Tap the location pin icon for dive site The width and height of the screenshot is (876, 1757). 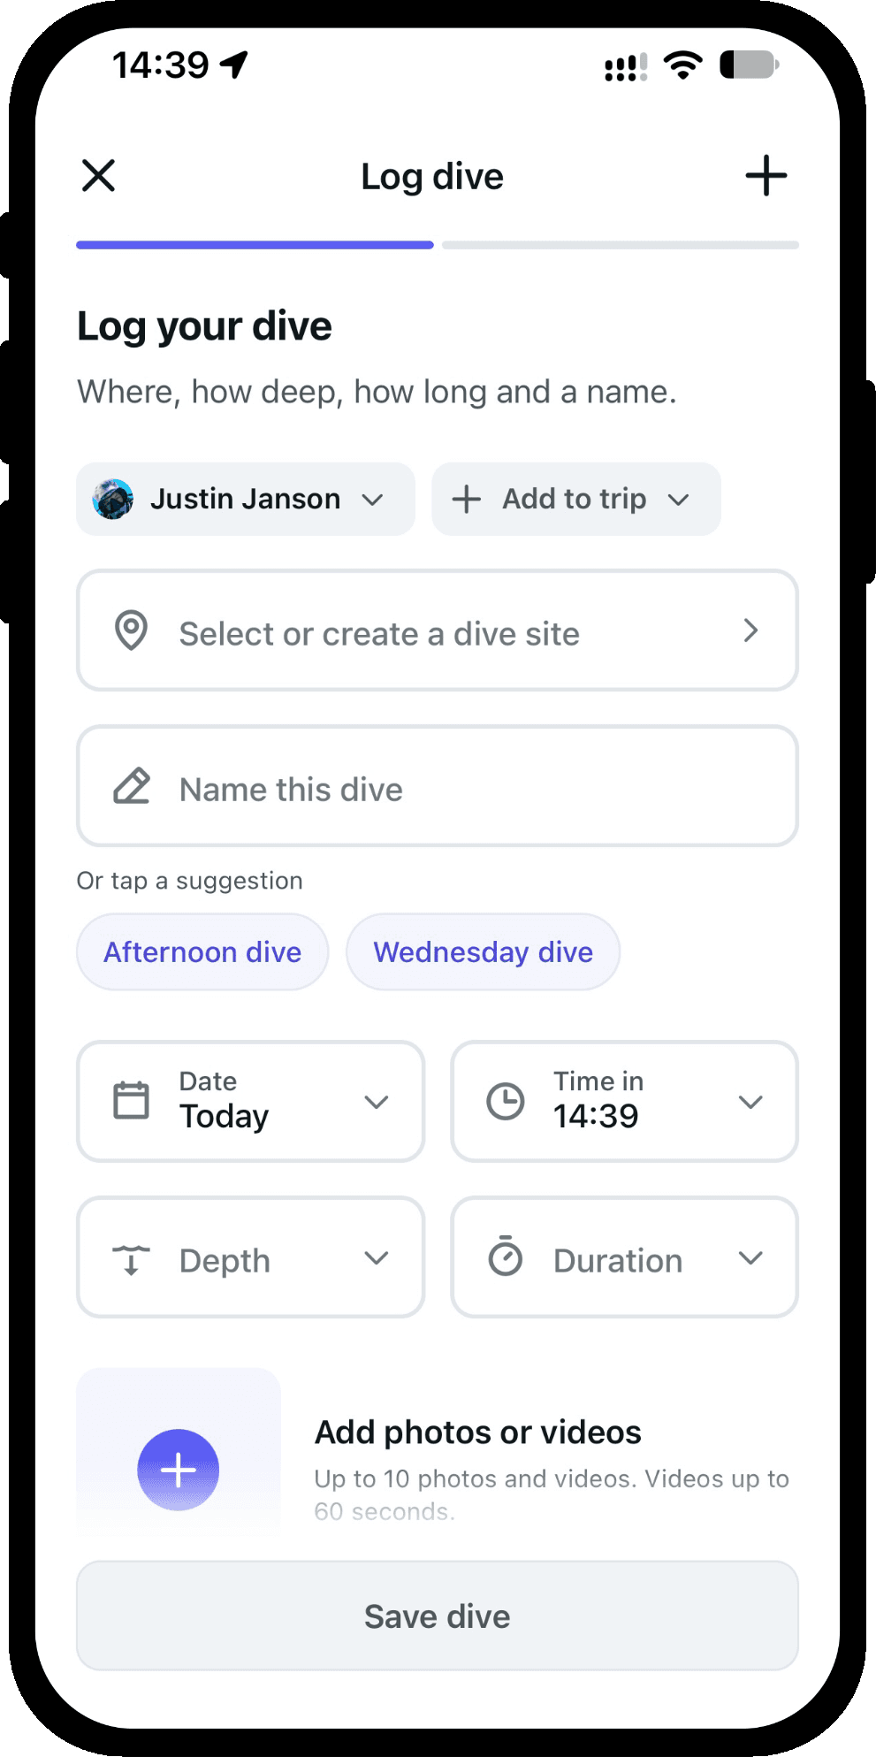click(131, 630)
